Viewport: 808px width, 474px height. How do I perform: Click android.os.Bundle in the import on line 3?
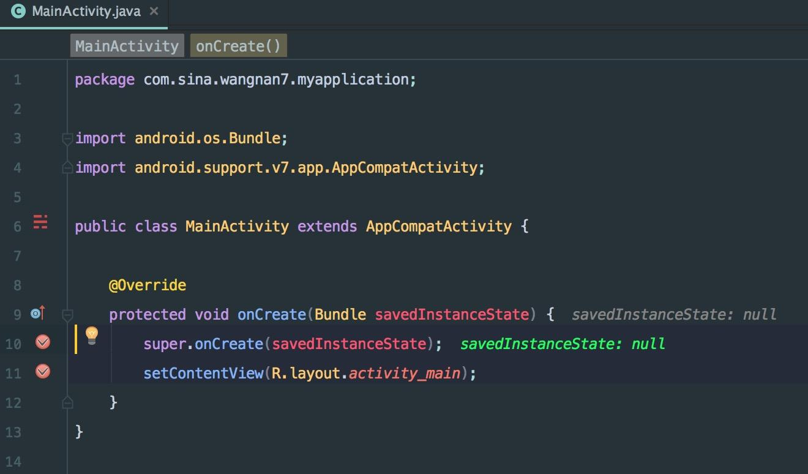[208, 138]
